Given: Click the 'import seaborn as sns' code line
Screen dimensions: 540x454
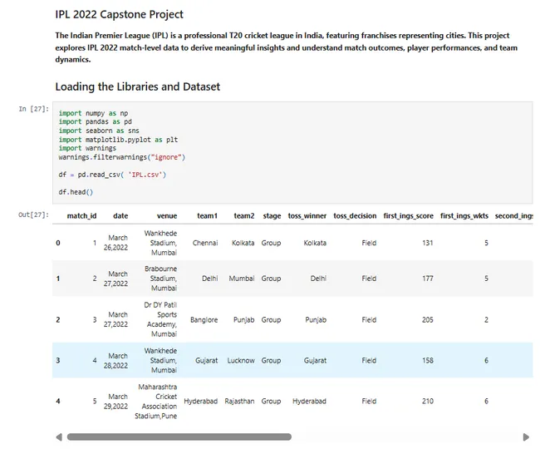Looking at the screenshot, I should (x=99, y=131).
